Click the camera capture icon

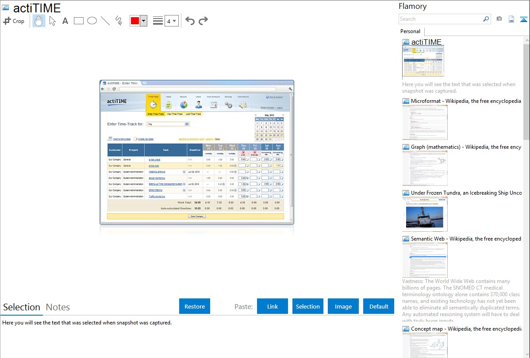499,19
